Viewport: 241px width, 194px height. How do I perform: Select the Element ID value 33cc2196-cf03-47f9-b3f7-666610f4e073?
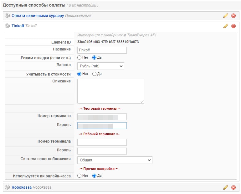pos(108,42)
